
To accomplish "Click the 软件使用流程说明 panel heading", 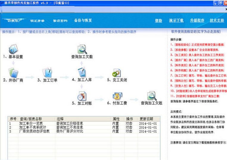I will point(196,32).
